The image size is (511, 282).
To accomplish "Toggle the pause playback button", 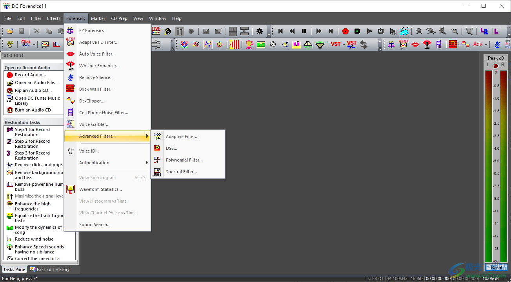I will point(304,31).
